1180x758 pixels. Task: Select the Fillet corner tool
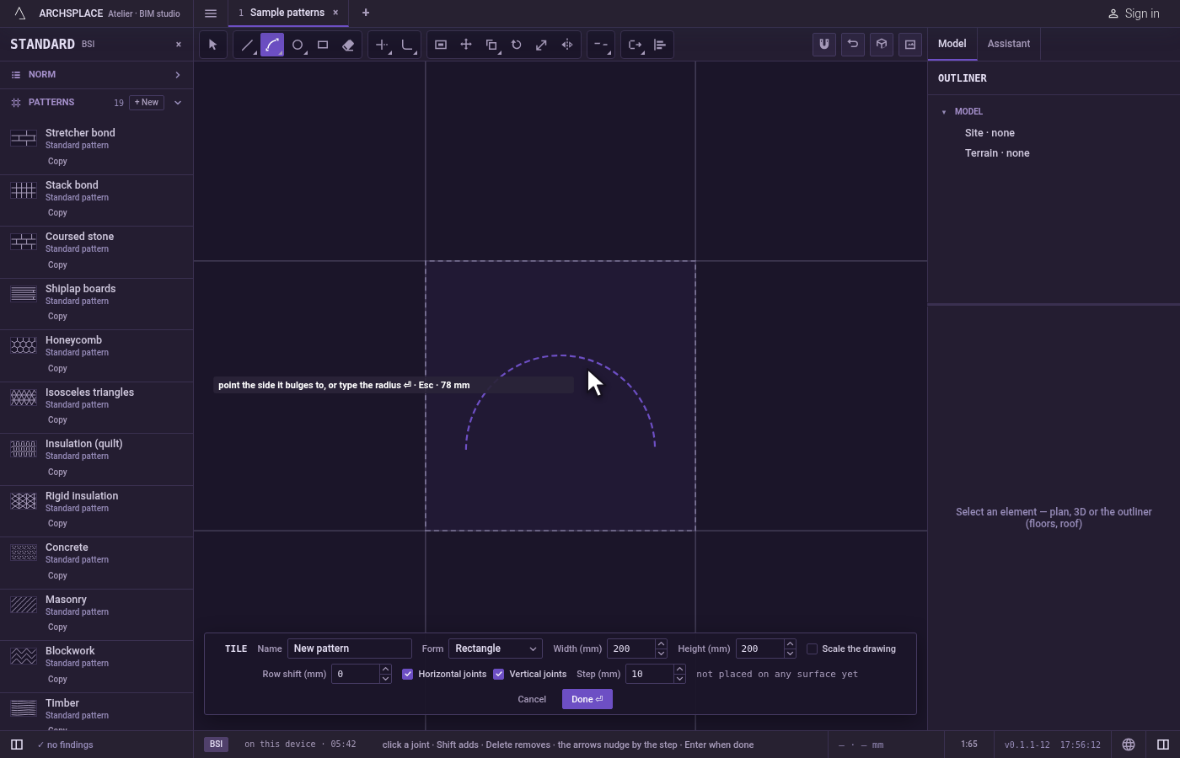coord(408,45)
